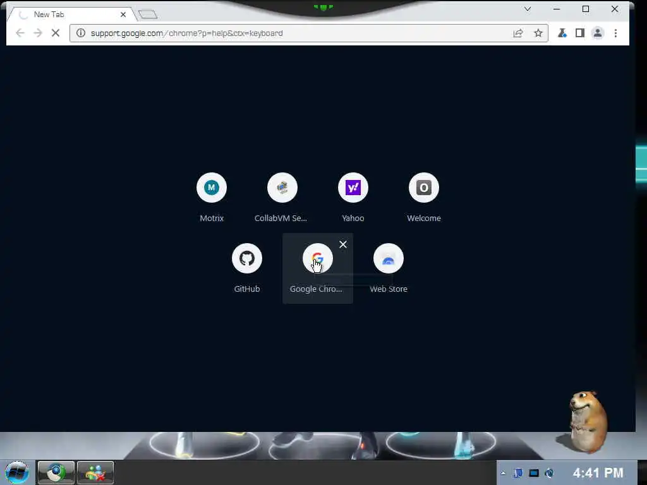Remove the Google Chro... shortcut with X
Screen dimensions: 647x485
pyautogui.click(x=343, y=244)
